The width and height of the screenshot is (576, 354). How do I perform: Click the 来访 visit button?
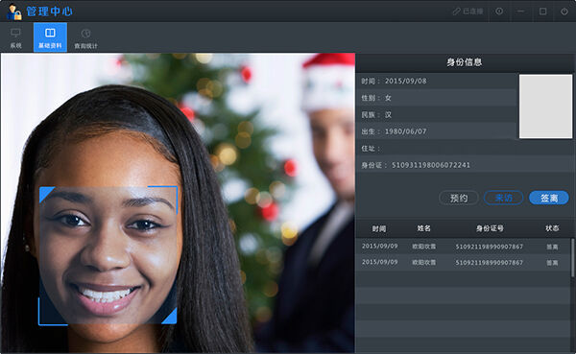pyautogui.click(x=504, y=199)
